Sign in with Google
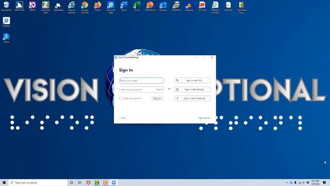 [192, 89]
